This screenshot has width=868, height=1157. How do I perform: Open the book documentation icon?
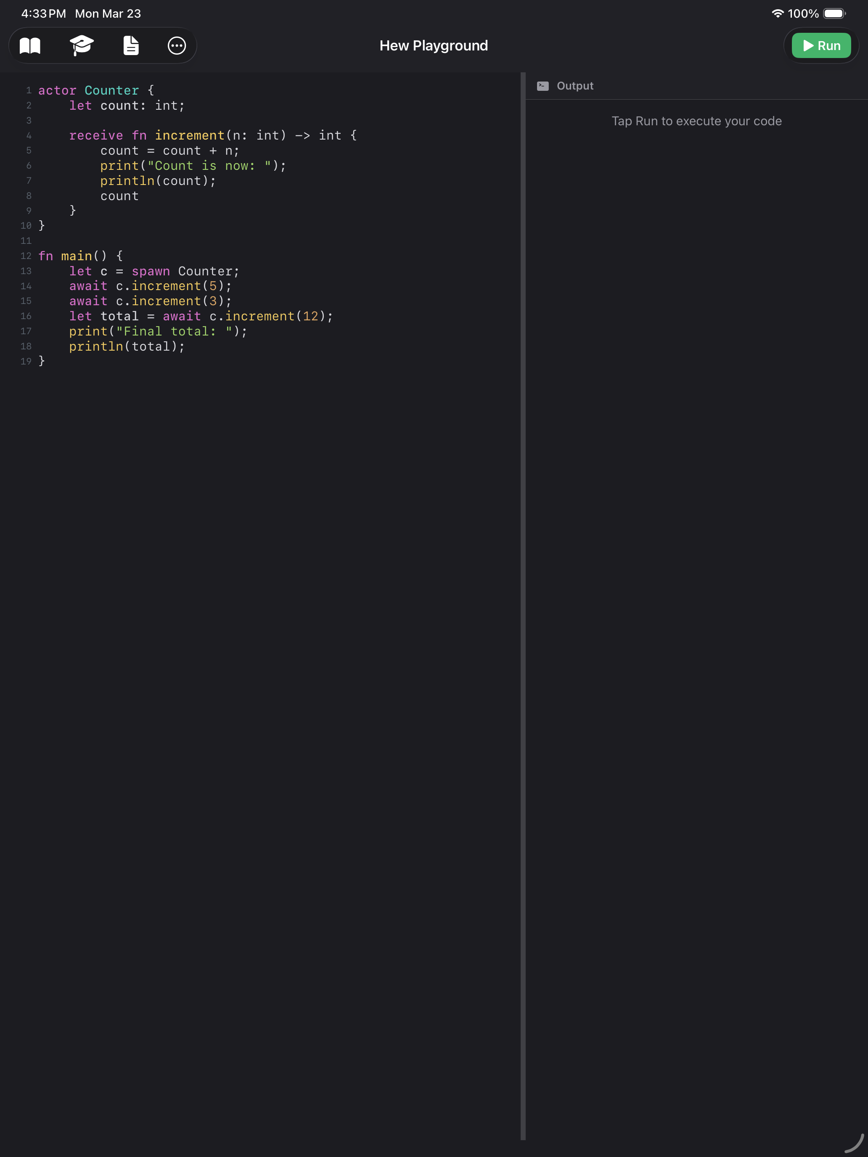[x=30, y=46]
